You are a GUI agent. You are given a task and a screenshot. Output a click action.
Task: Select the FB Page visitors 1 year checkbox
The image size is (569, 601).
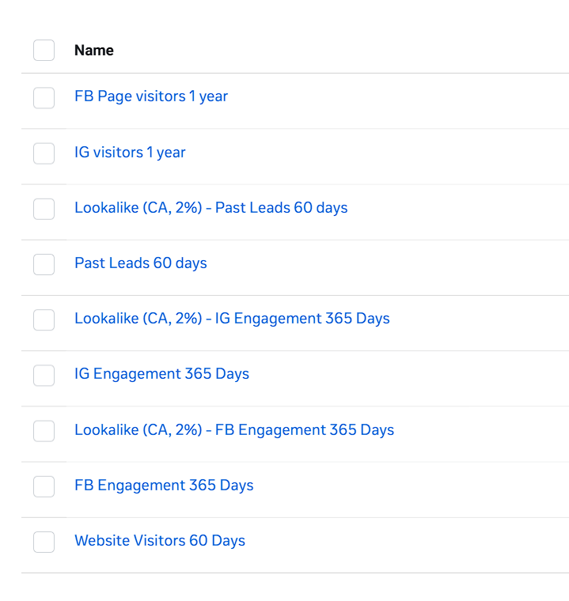tap(44, 98)
